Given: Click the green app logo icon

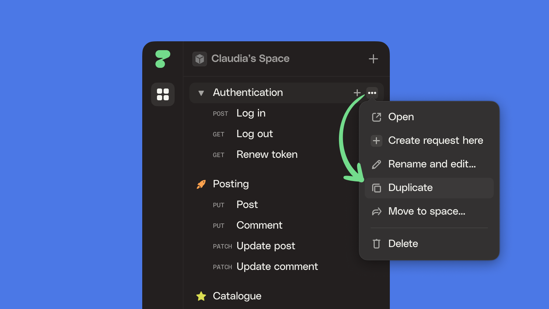Looking at the screenshot, I should (x=163, y=59).
